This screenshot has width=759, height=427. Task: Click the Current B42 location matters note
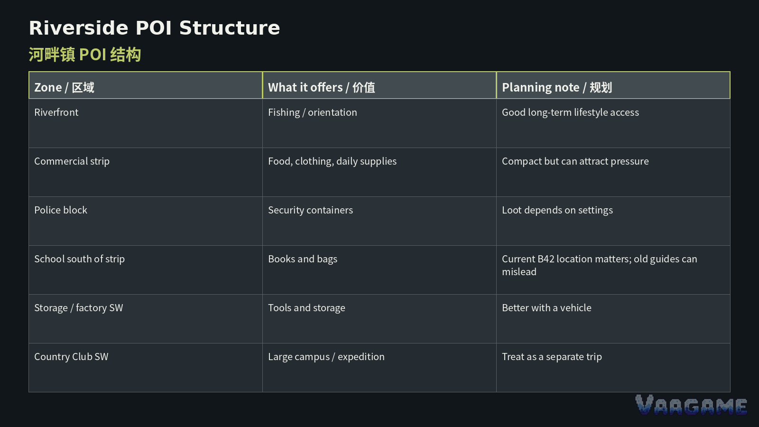point(613,270)
